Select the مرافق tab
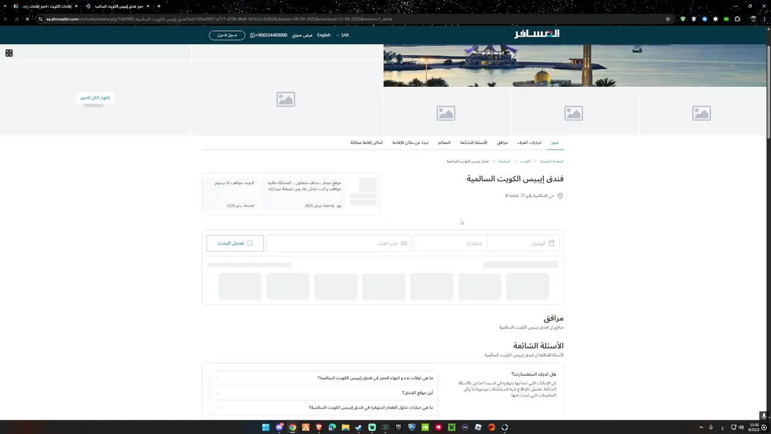 click(502, 143)
